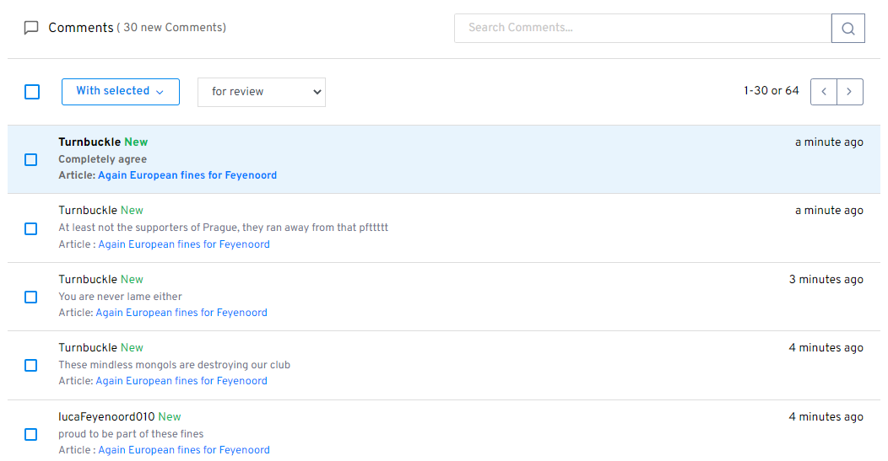
Task: Open the "With selected" dropdown
Action: tap(120, 92)
